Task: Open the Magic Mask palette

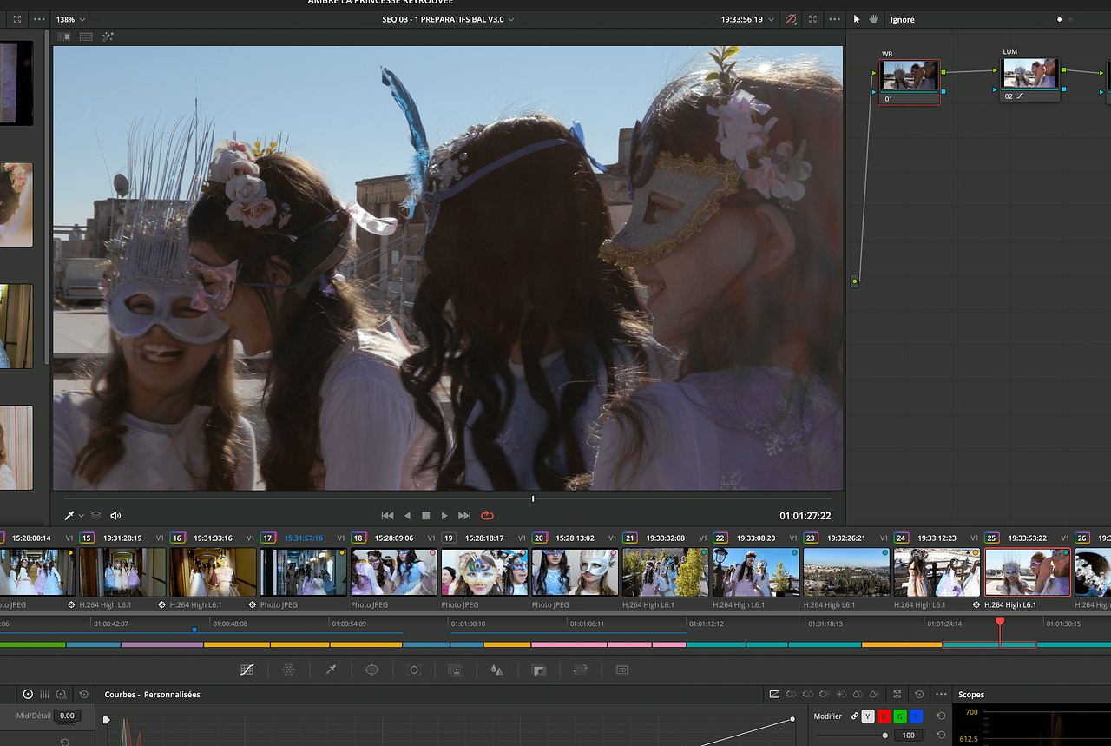Action: (456, 670)
